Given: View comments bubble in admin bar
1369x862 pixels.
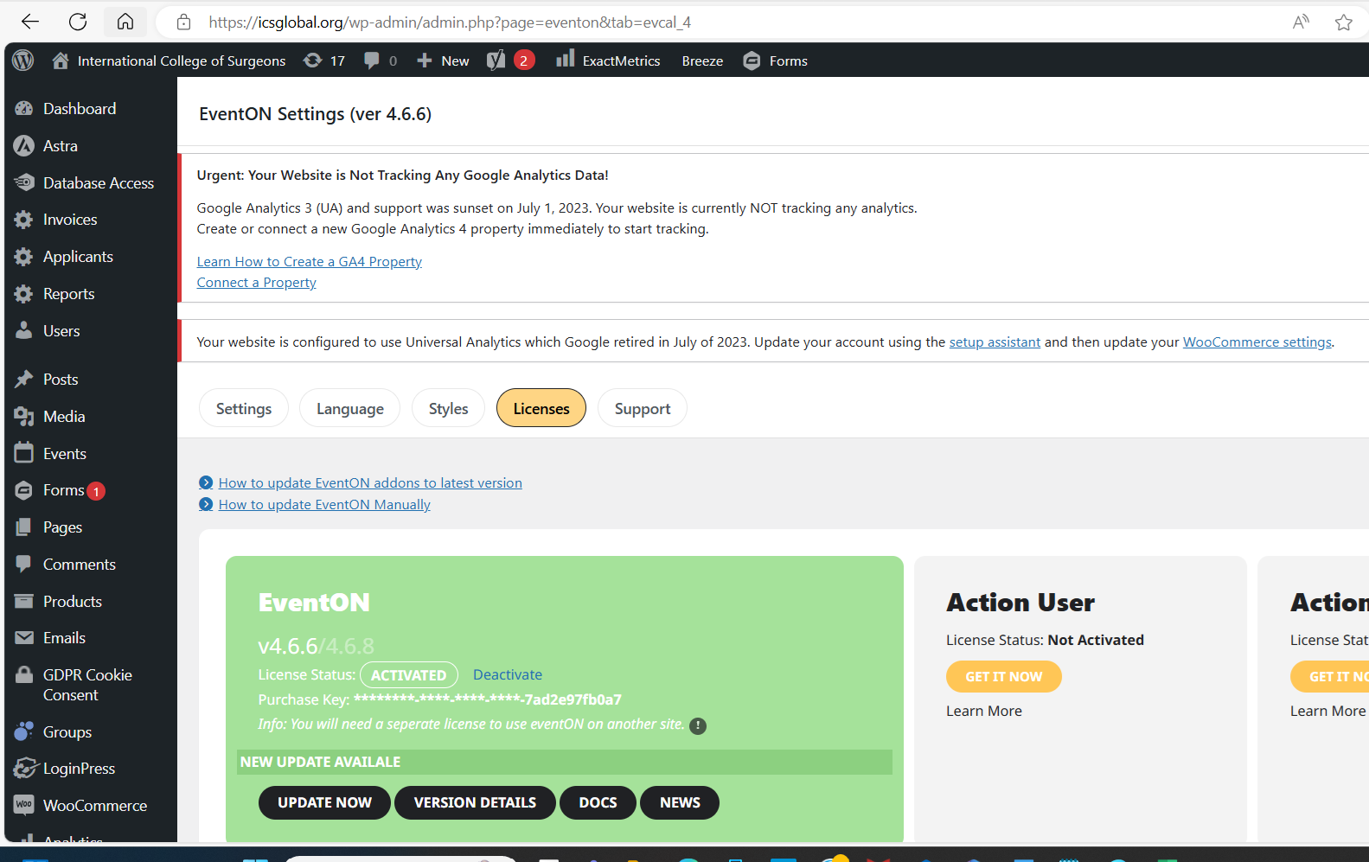Looking at the screenshot, I should tap(381, 61).
